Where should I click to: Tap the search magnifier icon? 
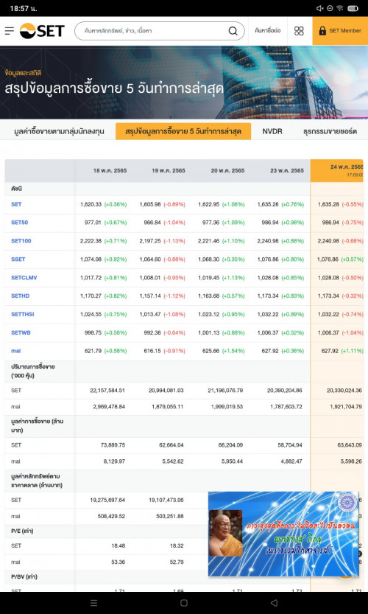[233, 31]
